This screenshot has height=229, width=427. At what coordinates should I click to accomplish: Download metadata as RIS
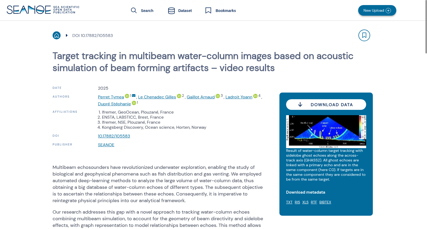297,202
